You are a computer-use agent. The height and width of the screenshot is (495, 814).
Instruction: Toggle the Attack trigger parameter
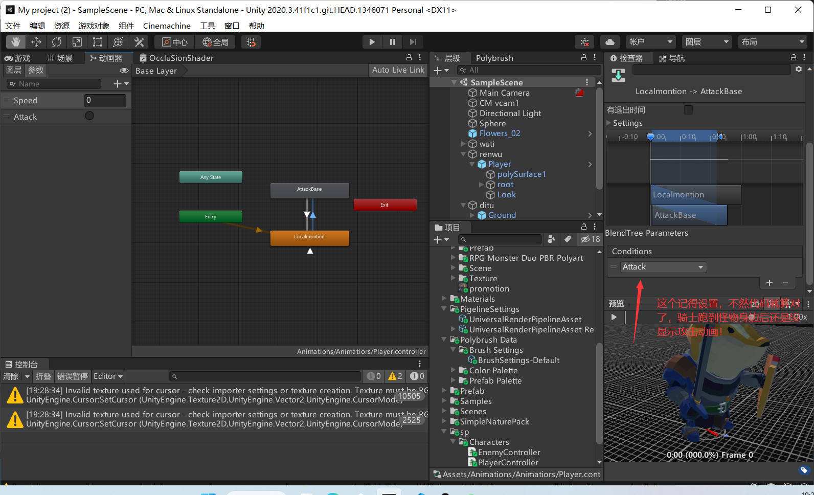pos(89,116)
